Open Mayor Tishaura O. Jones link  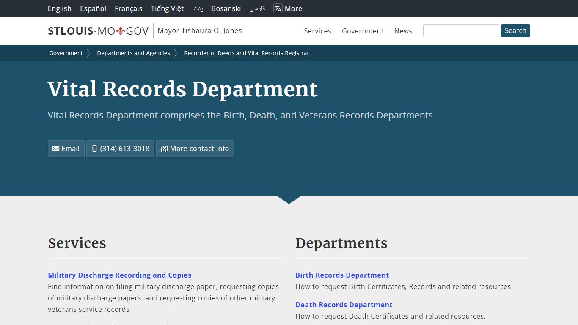point(200,30)
